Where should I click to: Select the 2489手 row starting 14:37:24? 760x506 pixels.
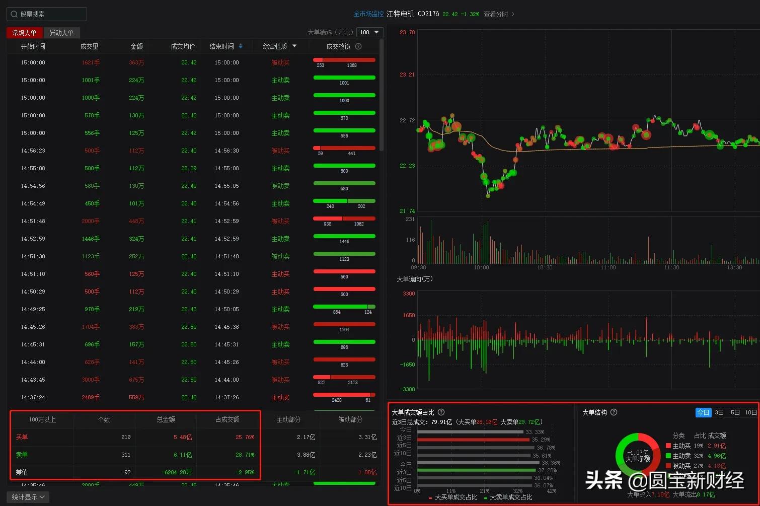point(193,398)
